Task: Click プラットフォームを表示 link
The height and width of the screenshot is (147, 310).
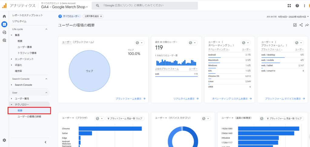Action: [x=130, y=99]
